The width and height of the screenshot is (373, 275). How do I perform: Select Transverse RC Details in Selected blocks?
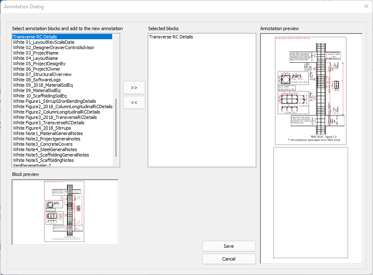coord(171,37)
